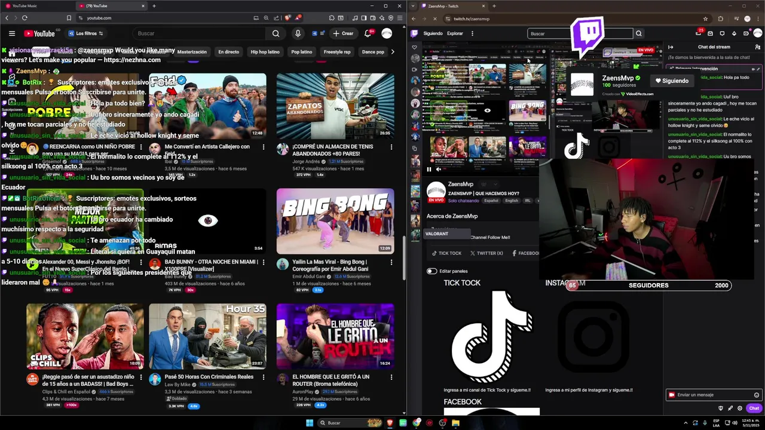Open the Bad Bunny Otra Noche en Miami title
Image resolution: width=765 pixels, height=430 pixels.
[212, 265]
